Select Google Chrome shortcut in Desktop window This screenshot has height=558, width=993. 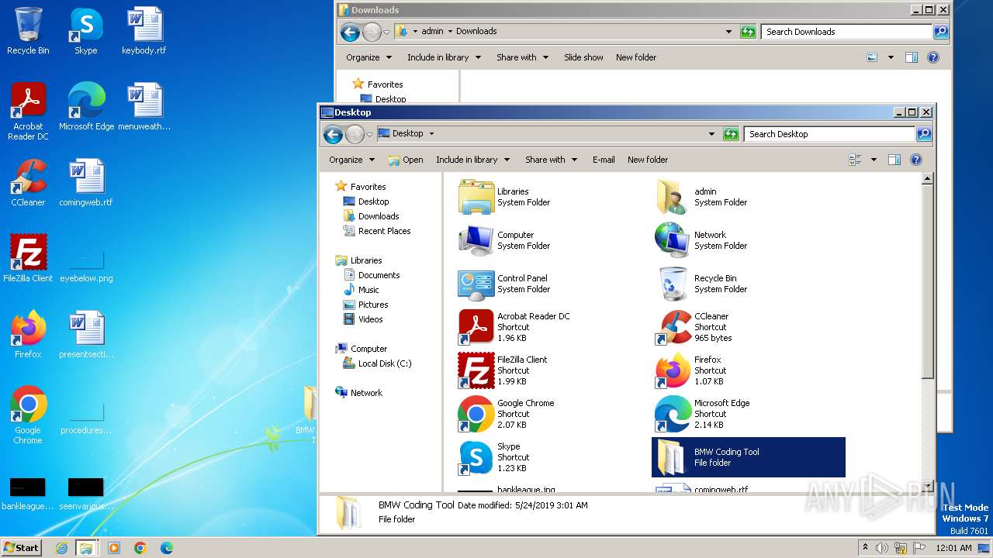(476, 414)
